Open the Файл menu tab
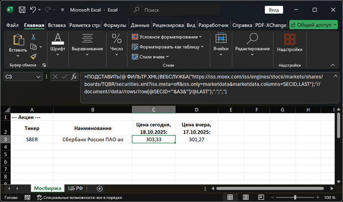This screenshot has height=202, width=343. click(12, 25)
